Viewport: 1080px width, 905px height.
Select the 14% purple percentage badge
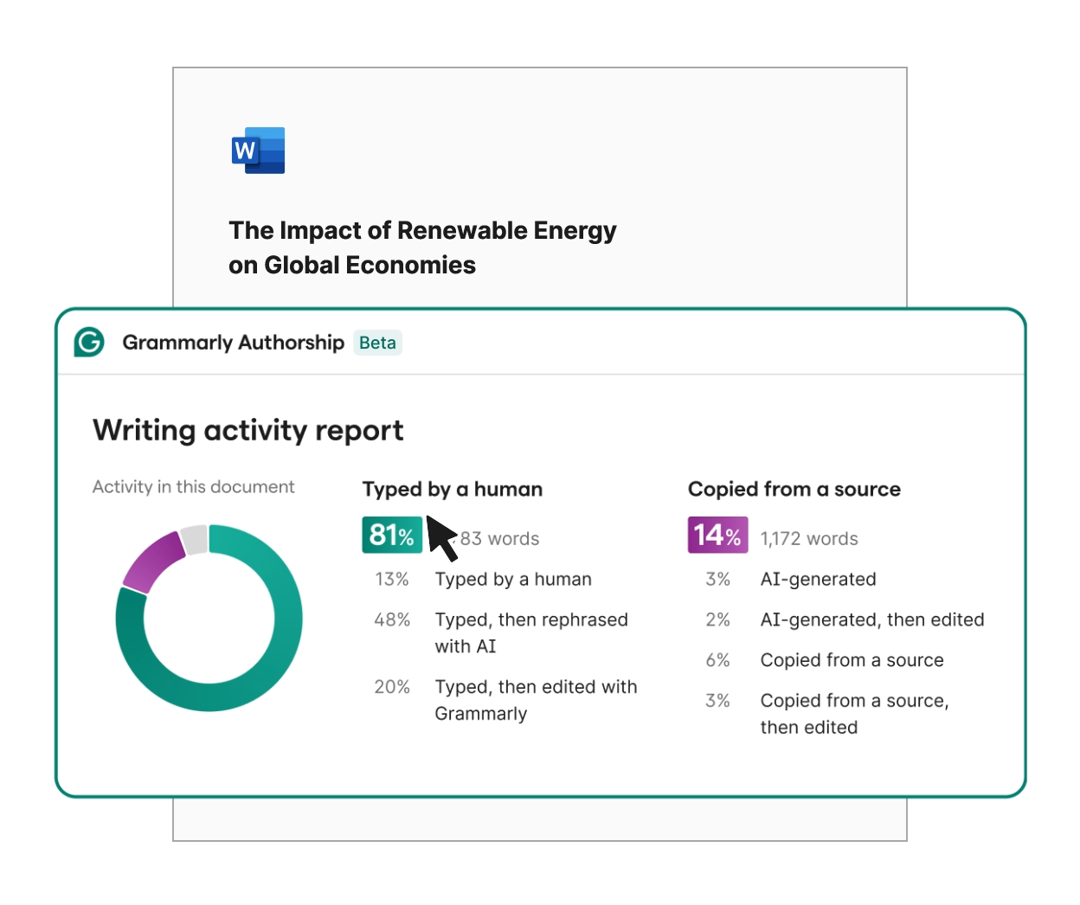click(x=717, y=535)
